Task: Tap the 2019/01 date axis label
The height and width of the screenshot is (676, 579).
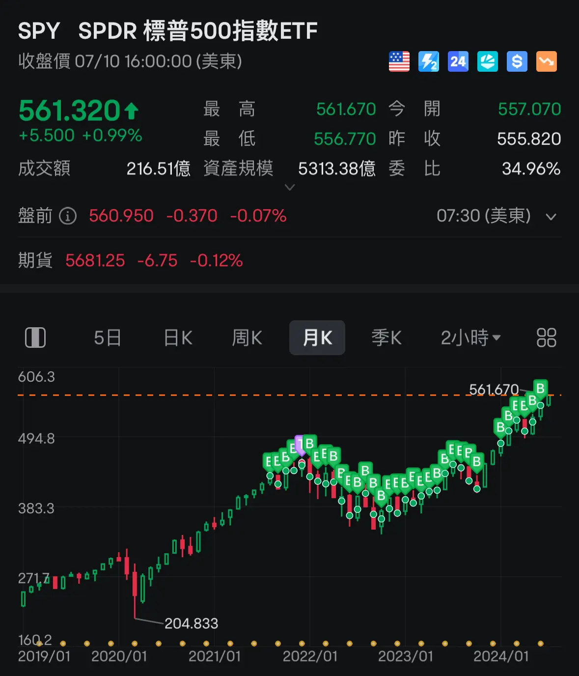Action: pos(44,656)
